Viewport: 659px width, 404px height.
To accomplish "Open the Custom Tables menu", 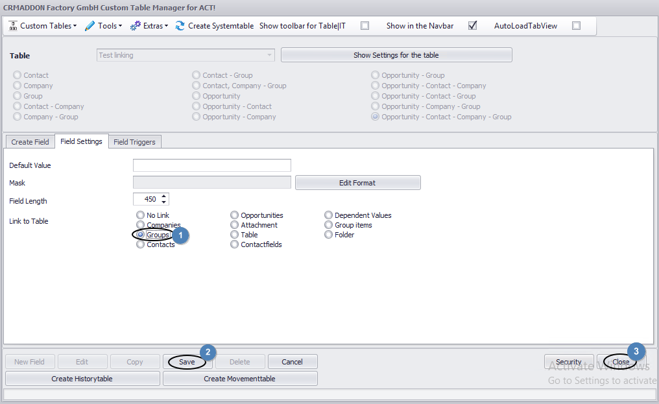I will (49, 26).
